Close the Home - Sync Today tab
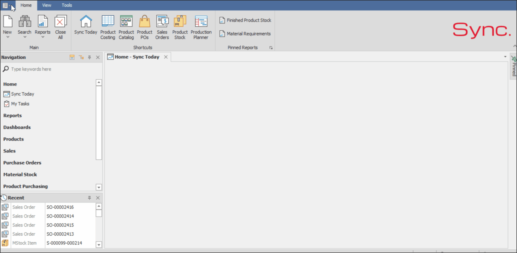This screenshot has width=517, height=253. [166, 57]
